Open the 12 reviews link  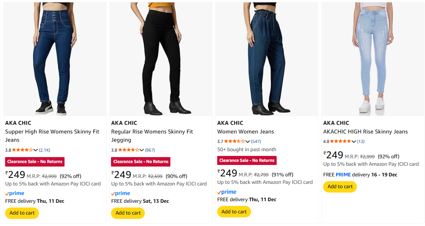361,141
